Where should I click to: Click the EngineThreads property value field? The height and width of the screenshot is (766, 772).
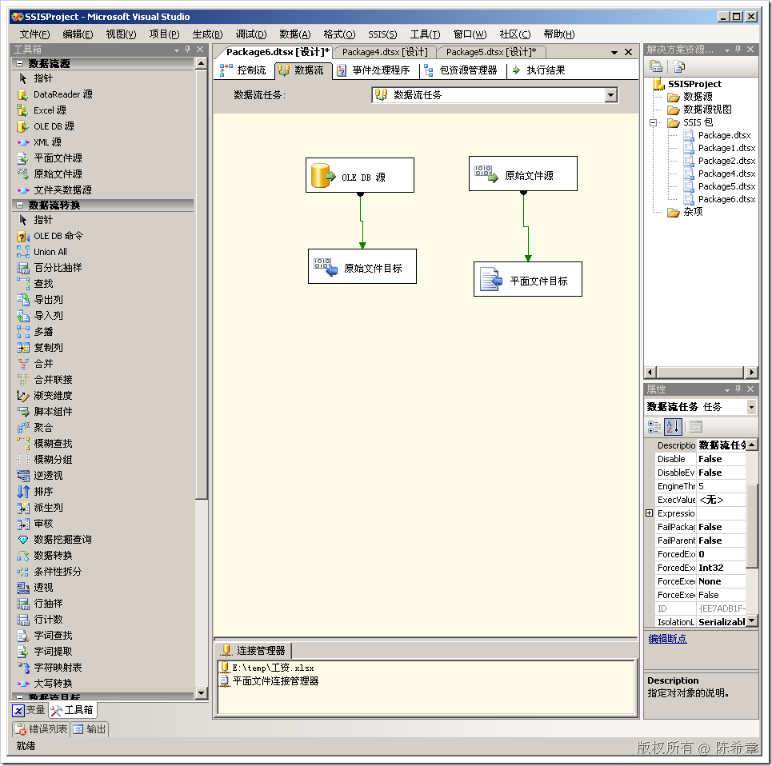721,486
